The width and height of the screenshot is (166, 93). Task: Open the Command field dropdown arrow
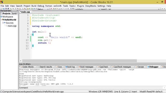click(x=164, y=88)
